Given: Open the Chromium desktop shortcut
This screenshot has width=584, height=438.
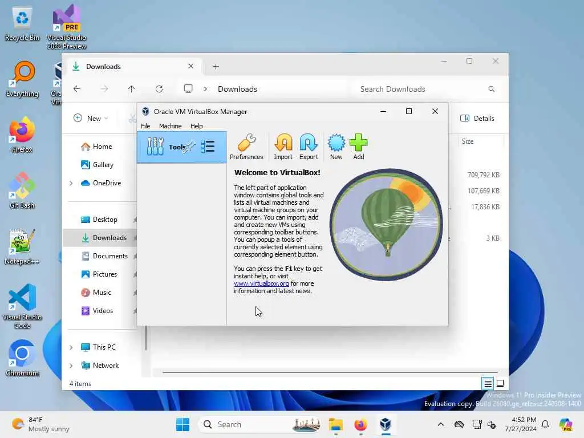Looking at the screenshot, I should click(22, 358).
